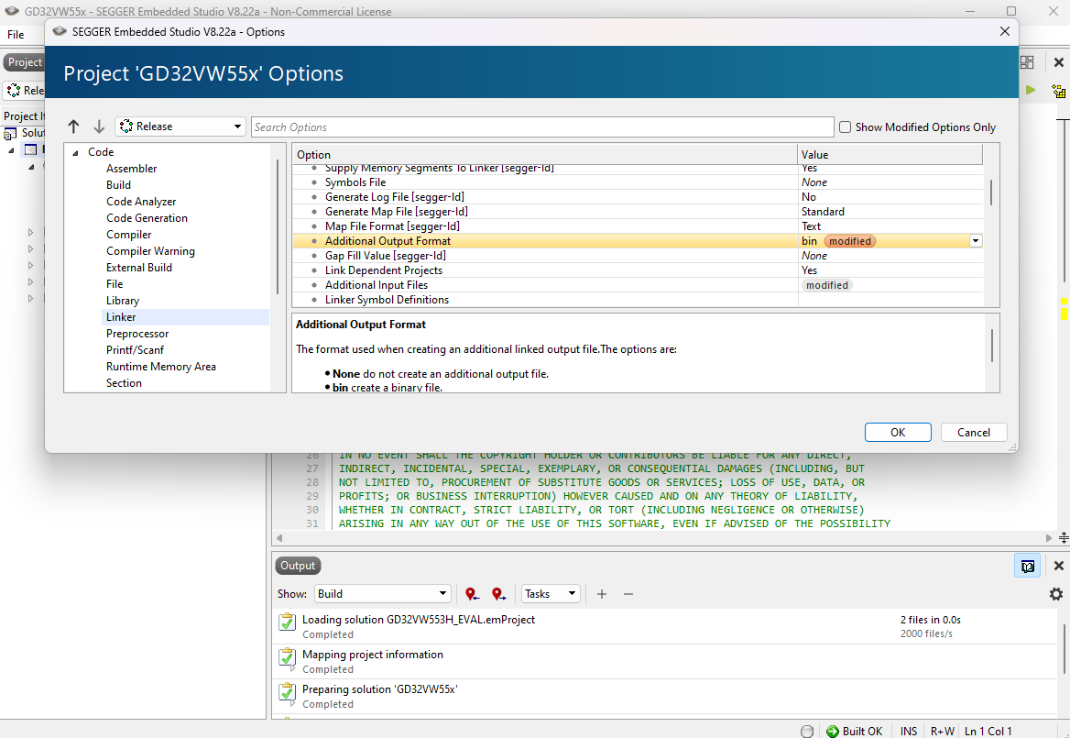Open the File menu
Screen dimensions: 1070x738
(16, 34)
